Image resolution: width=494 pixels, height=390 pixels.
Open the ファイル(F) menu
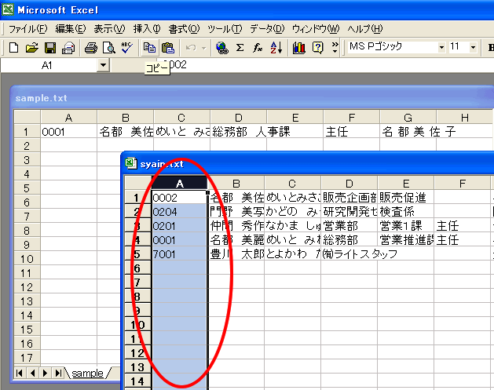click(x=27, y=29)
